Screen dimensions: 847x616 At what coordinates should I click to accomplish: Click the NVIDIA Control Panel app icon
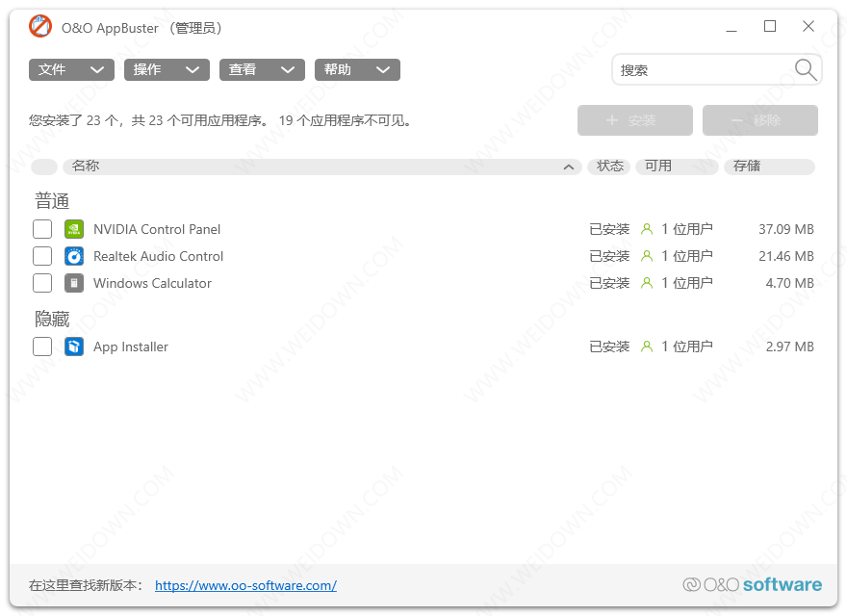click(74, 229)
